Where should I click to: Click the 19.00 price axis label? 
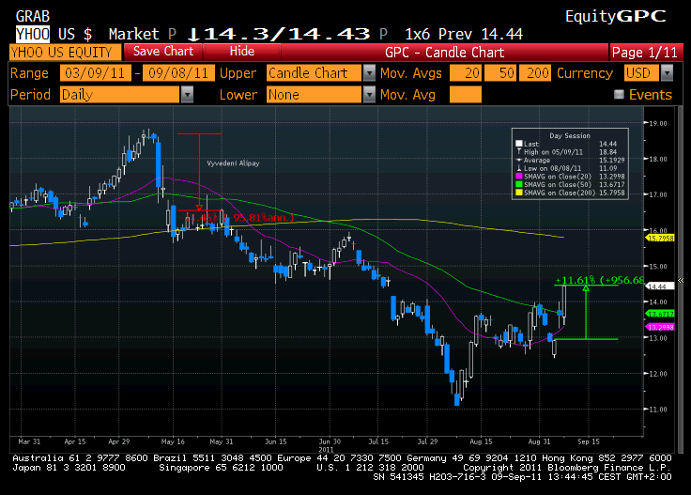(658, 123)
